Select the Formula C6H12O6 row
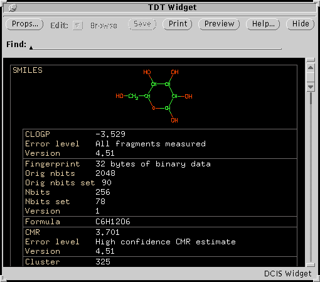The height and width of the screenshot is (282, 320). click(x=160, y=222)
